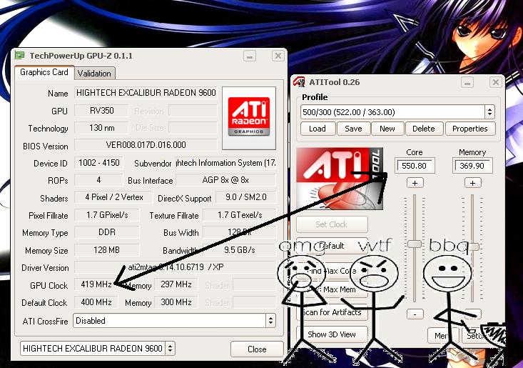Close the GPU-Z window
Image resolution: width=523 pixels, height=368 pixels.
(x=278, y=56)
